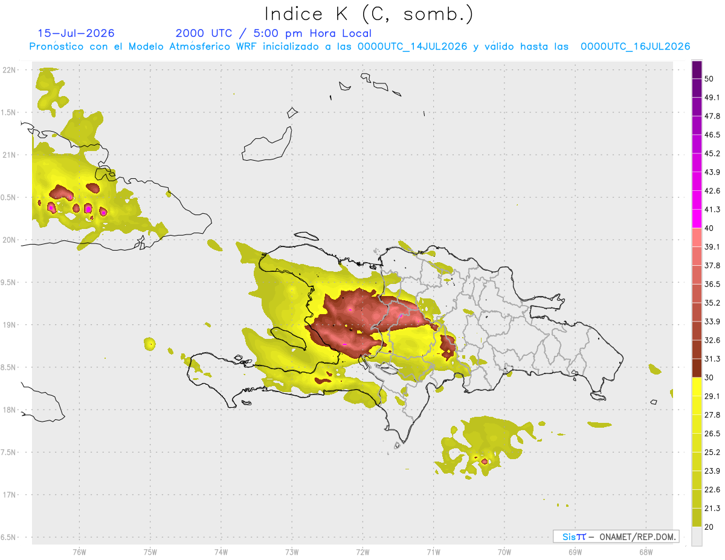The image size is (725, 560).
Task: Click the "26.5" color scale value
Action: point(712,434)
